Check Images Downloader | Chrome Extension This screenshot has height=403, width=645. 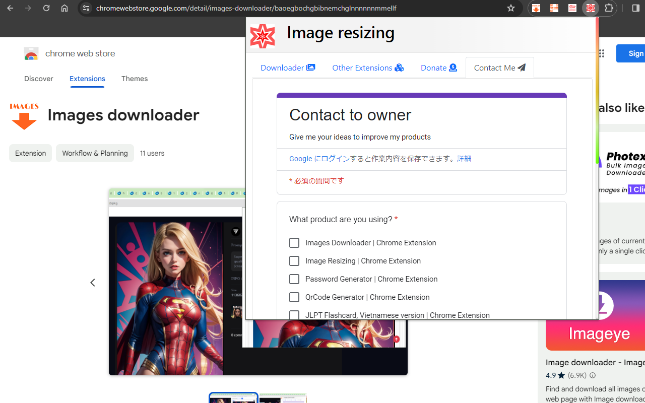pos(294,243)
